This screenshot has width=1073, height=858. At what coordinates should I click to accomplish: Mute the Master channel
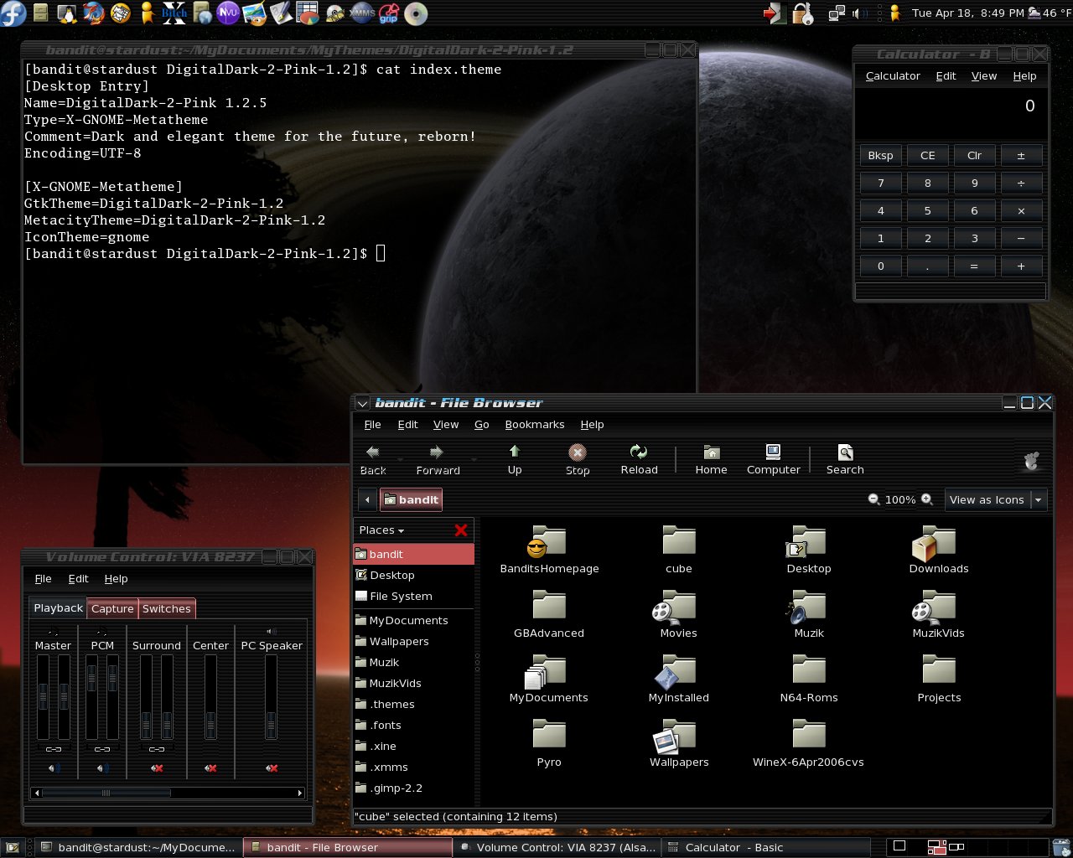[54, 768]
